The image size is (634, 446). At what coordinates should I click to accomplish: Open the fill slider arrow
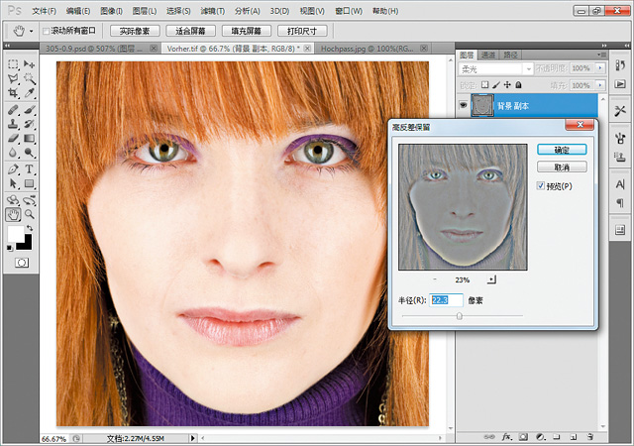click(600, 85)
